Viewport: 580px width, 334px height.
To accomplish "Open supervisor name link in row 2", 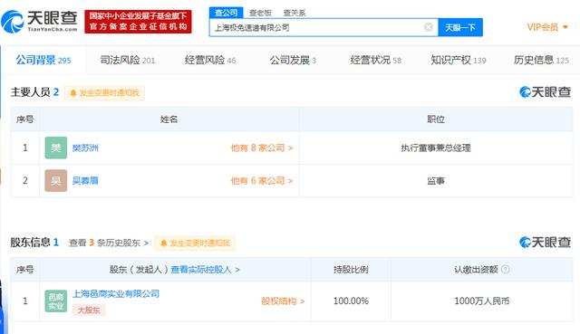I will pyautogui.click(x=85, y=181).
